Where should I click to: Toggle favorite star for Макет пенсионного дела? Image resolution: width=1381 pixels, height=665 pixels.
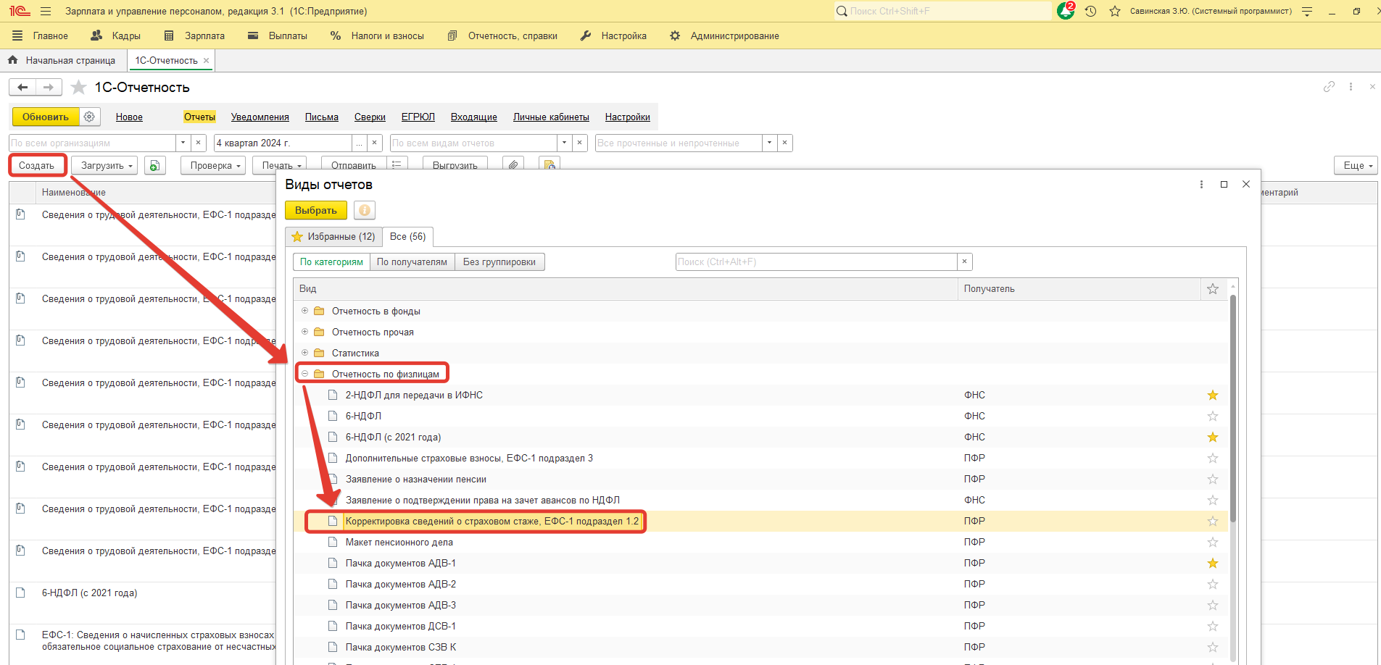pyautogui.click(x=1212, y=542)
